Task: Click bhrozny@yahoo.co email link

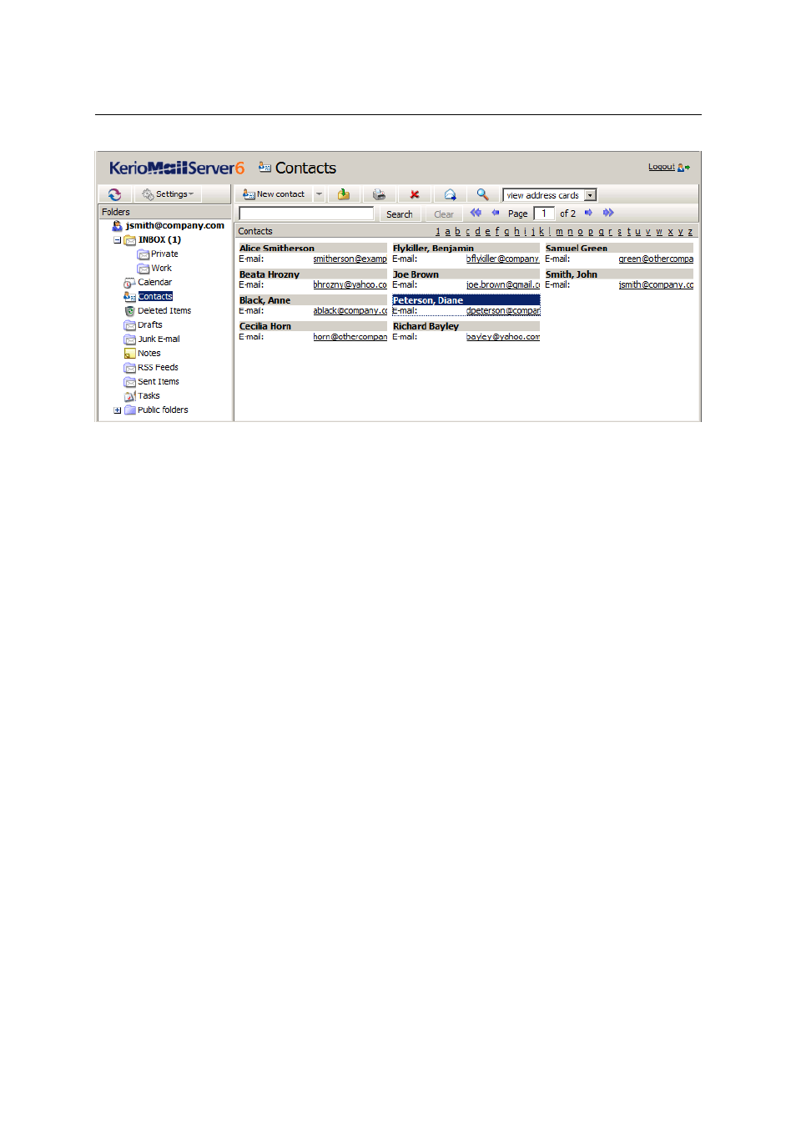Action: [x=350, y=284]
